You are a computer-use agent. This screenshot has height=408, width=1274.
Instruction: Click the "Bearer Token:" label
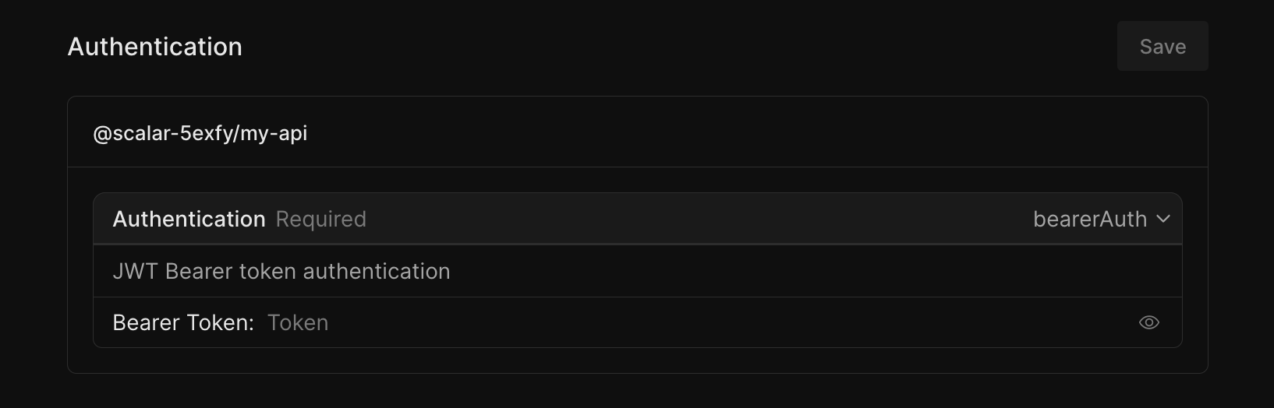point(183,322)
